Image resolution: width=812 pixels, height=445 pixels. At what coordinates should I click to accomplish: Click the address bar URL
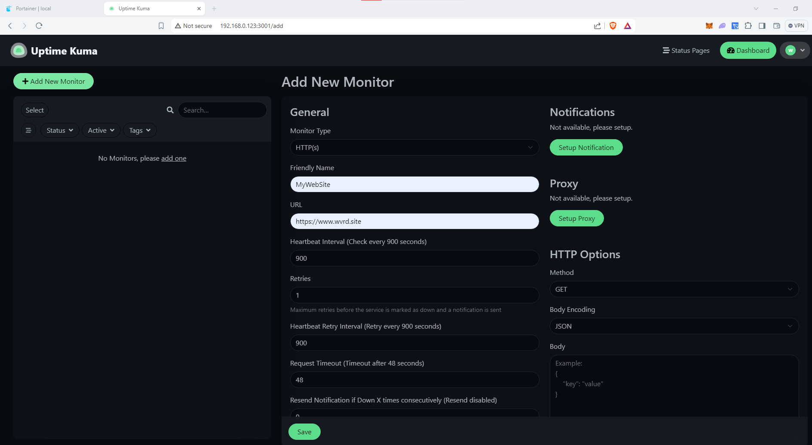[x=251, y=26]
